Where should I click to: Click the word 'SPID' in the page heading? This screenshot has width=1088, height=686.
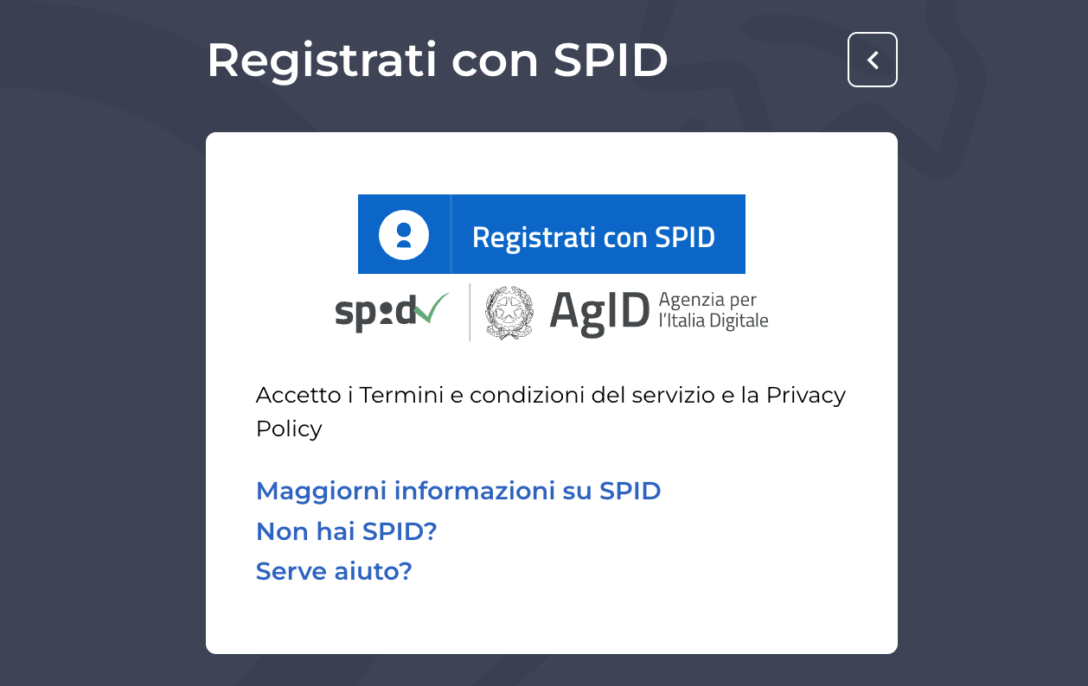tap(610, 60)
